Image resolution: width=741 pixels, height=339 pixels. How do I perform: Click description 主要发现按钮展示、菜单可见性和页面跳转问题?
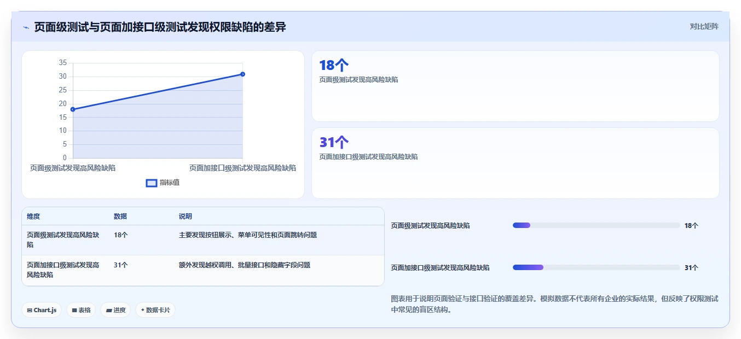(x=248, y=235)
